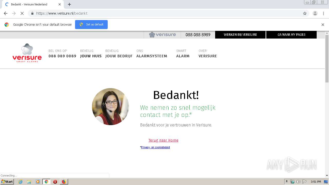Open Werken bij Verisure

click(x=240, y=35)
